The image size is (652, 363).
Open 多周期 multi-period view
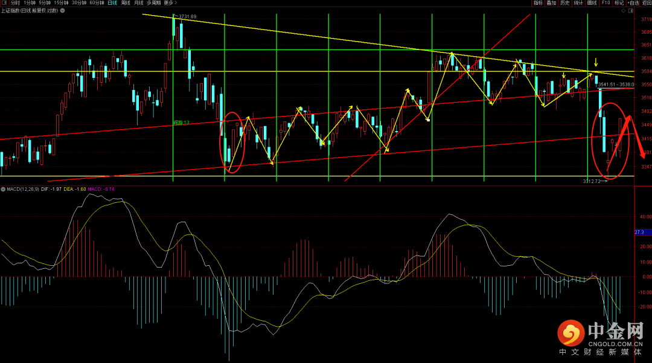tap(153, 3)
